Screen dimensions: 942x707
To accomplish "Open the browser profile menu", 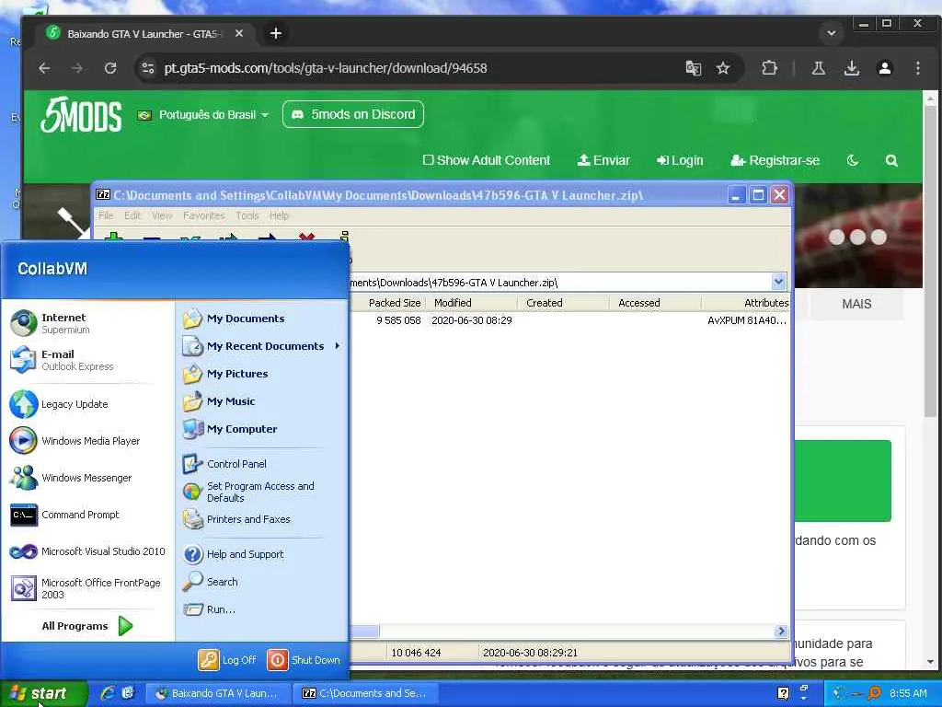I will 884,68.
